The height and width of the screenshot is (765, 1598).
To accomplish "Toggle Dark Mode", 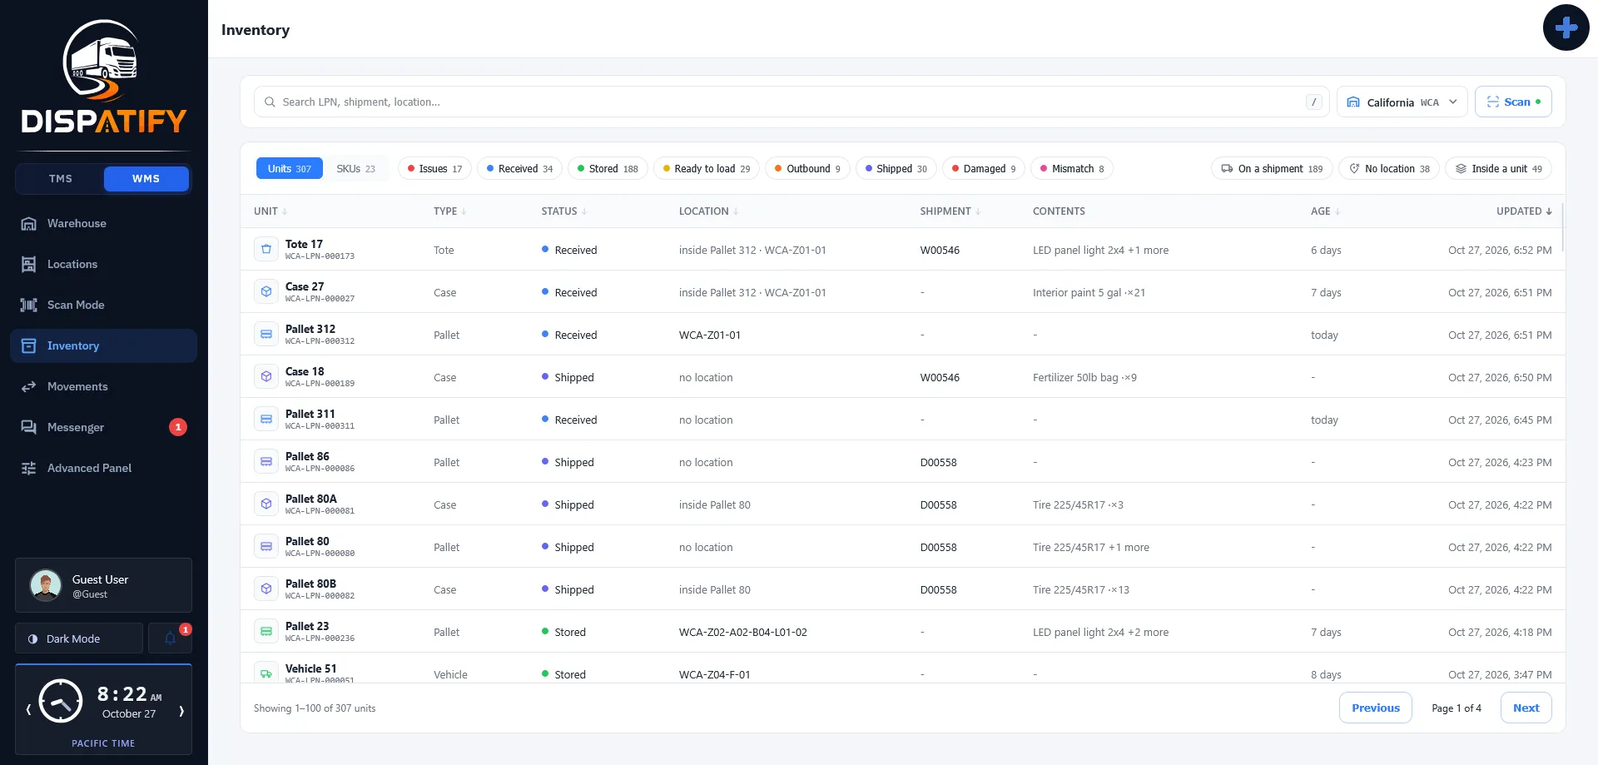I will point(79,638).
